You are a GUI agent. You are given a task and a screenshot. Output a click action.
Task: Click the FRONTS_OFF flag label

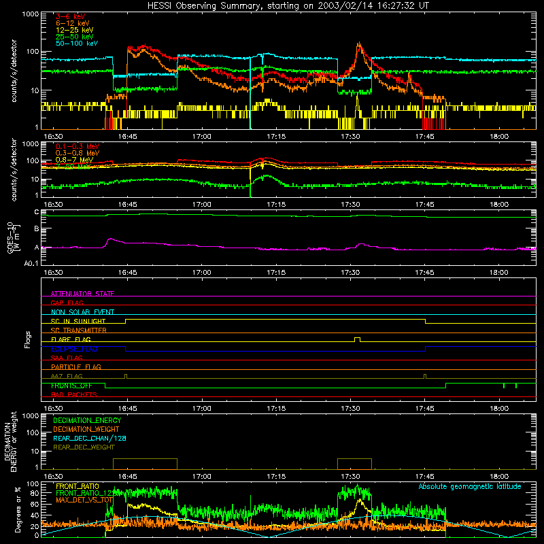(x=71, y=386)
